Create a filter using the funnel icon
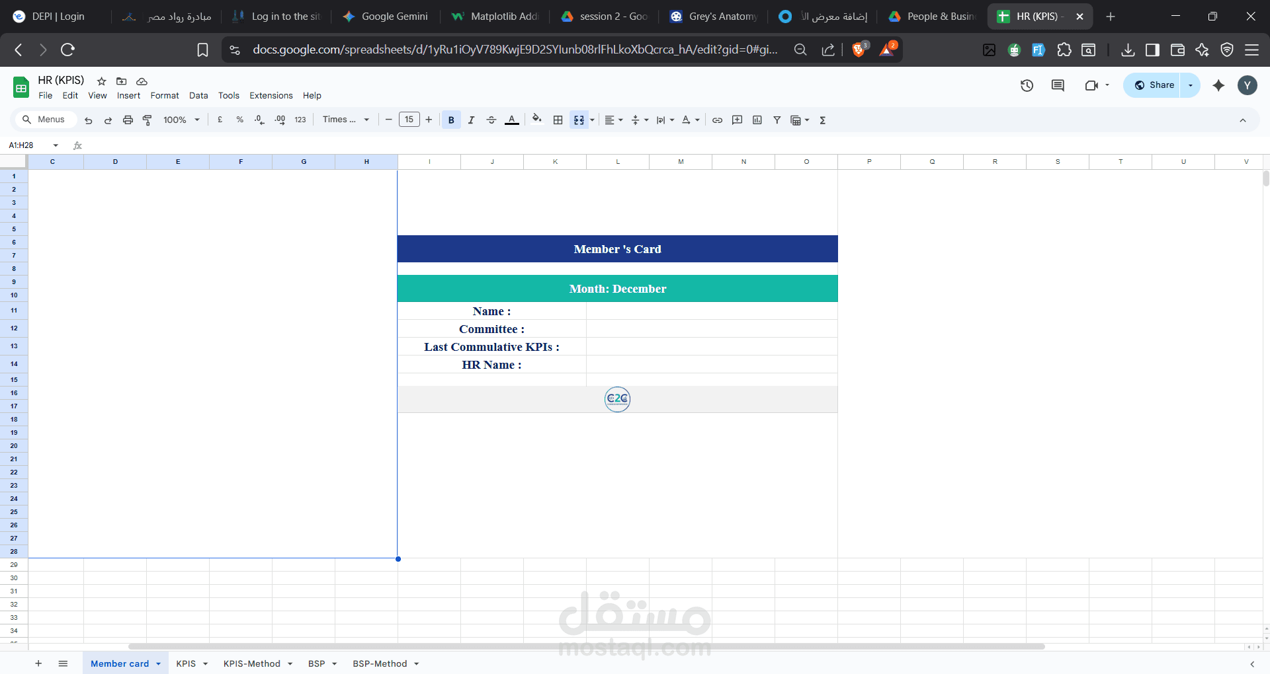 point(777,120)
